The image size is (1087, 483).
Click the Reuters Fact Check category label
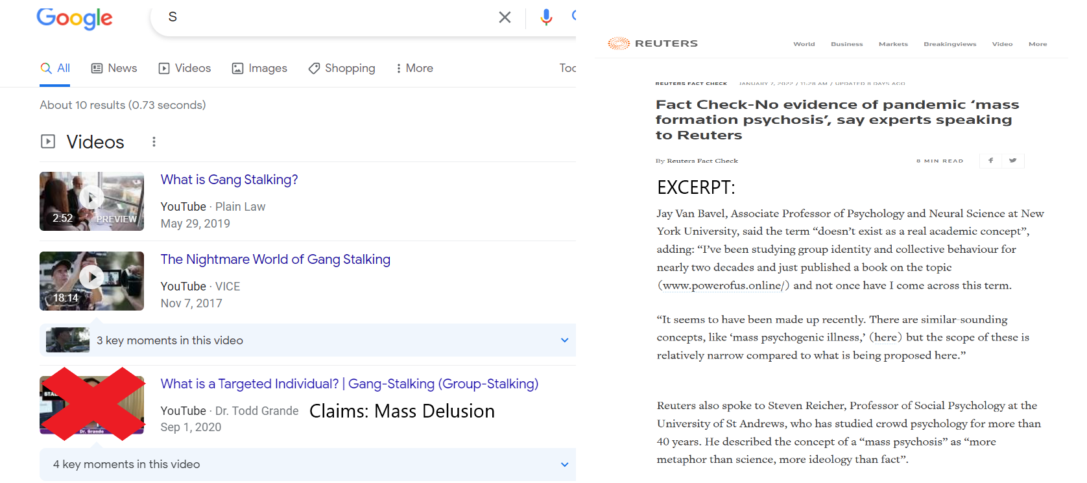tap(691, 84)
